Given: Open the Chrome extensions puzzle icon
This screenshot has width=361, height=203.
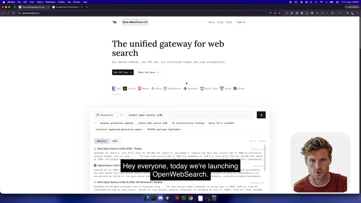Looking at the screenshot, I should (x=332, y=13).
